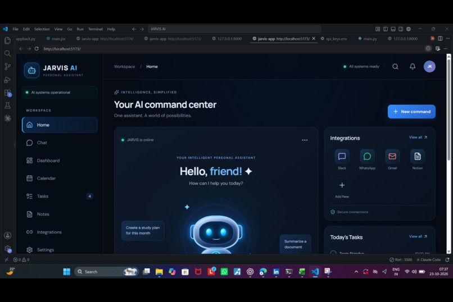Open the Run menu
The image size is (453, 302).
click(x=80, y=29)
